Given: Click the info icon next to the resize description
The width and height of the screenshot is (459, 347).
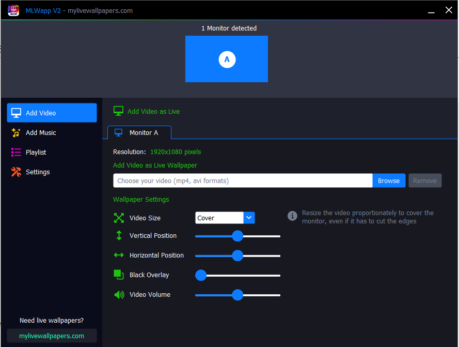Looking at the screenshot, I should tap(292, 216).
